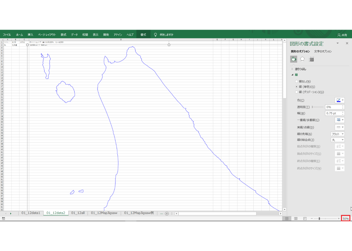Open the 校閲 ribbon tab
The image size is (352, 251).
pyautogui.click(x=85, y=35)
